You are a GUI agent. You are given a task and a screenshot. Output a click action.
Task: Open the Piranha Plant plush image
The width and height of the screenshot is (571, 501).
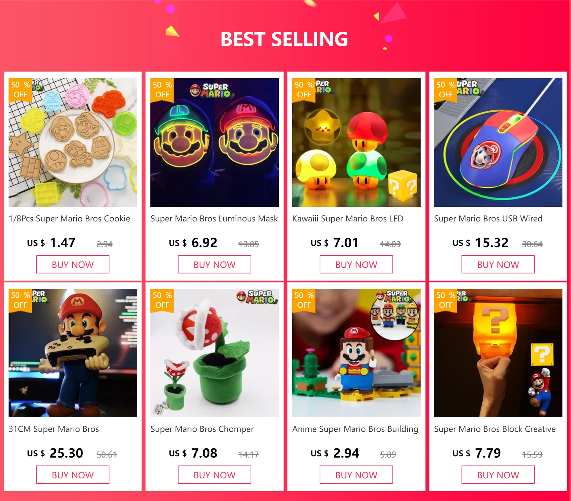pyautogui.click(x=215, y=353)
